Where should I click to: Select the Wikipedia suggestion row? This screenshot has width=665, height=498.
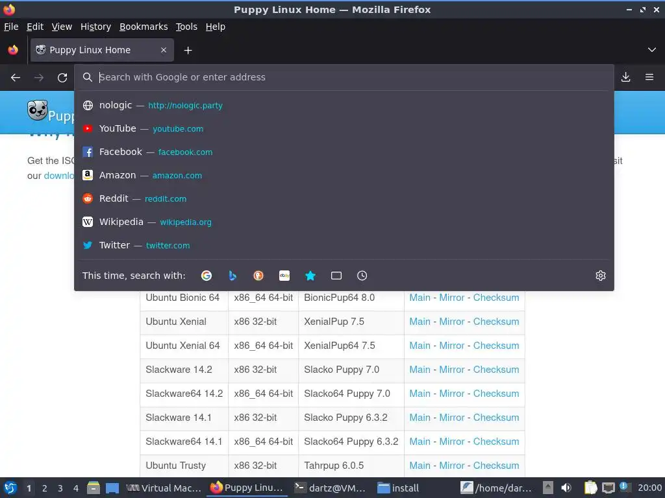(x=344, y=222)
